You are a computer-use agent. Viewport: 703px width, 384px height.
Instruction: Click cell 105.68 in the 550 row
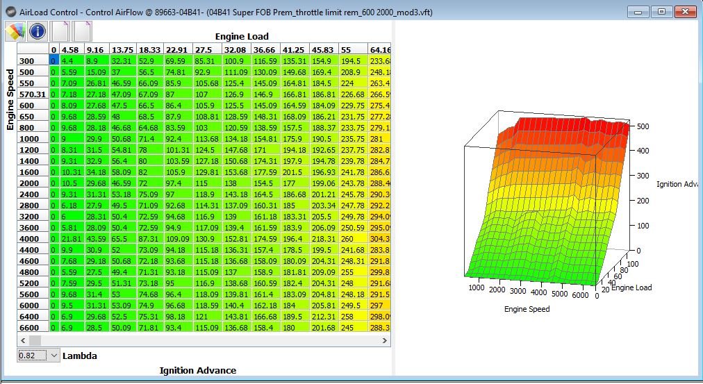coord(207,83)
